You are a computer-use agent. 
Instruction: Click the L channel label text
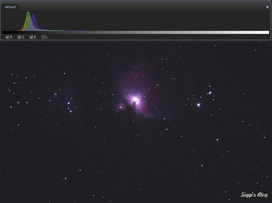[x=46, y=37]
